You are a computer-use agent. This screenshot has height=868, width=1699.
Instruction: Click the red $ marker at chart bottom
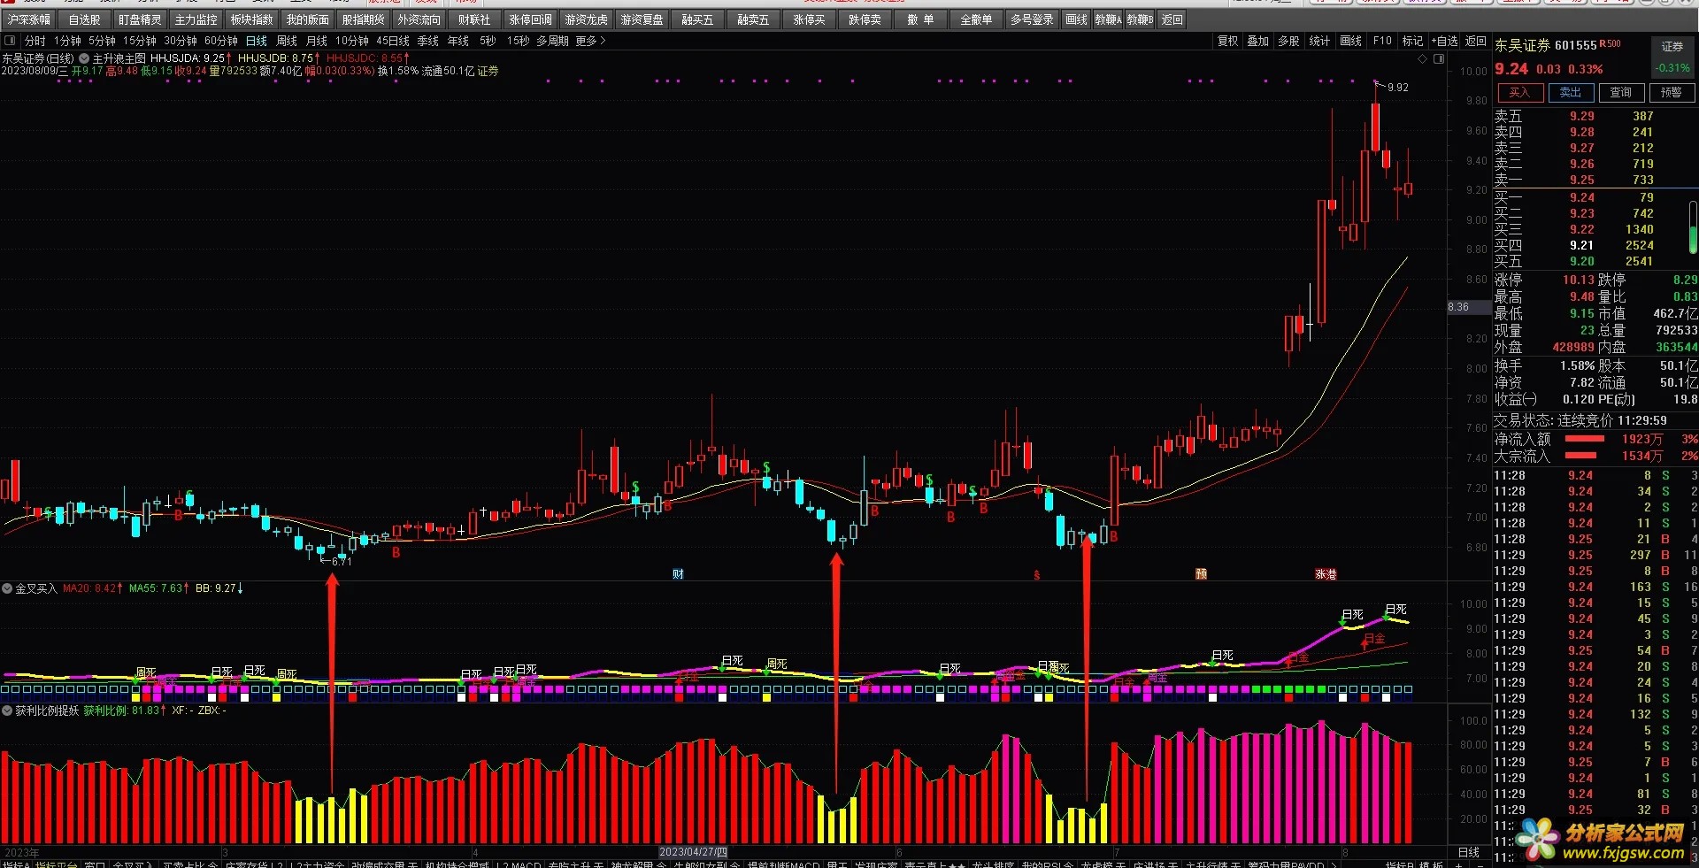coord(1036,575)
